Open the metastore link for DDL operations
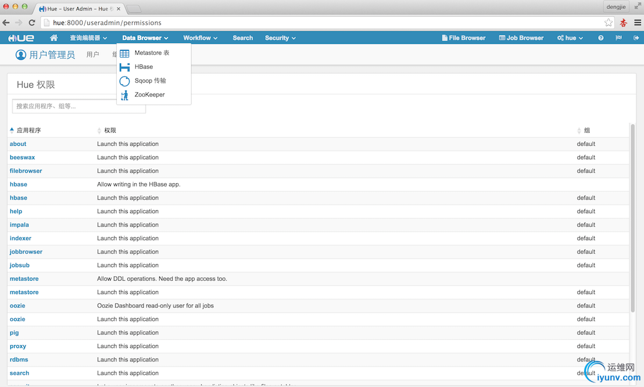 [24, 279]
